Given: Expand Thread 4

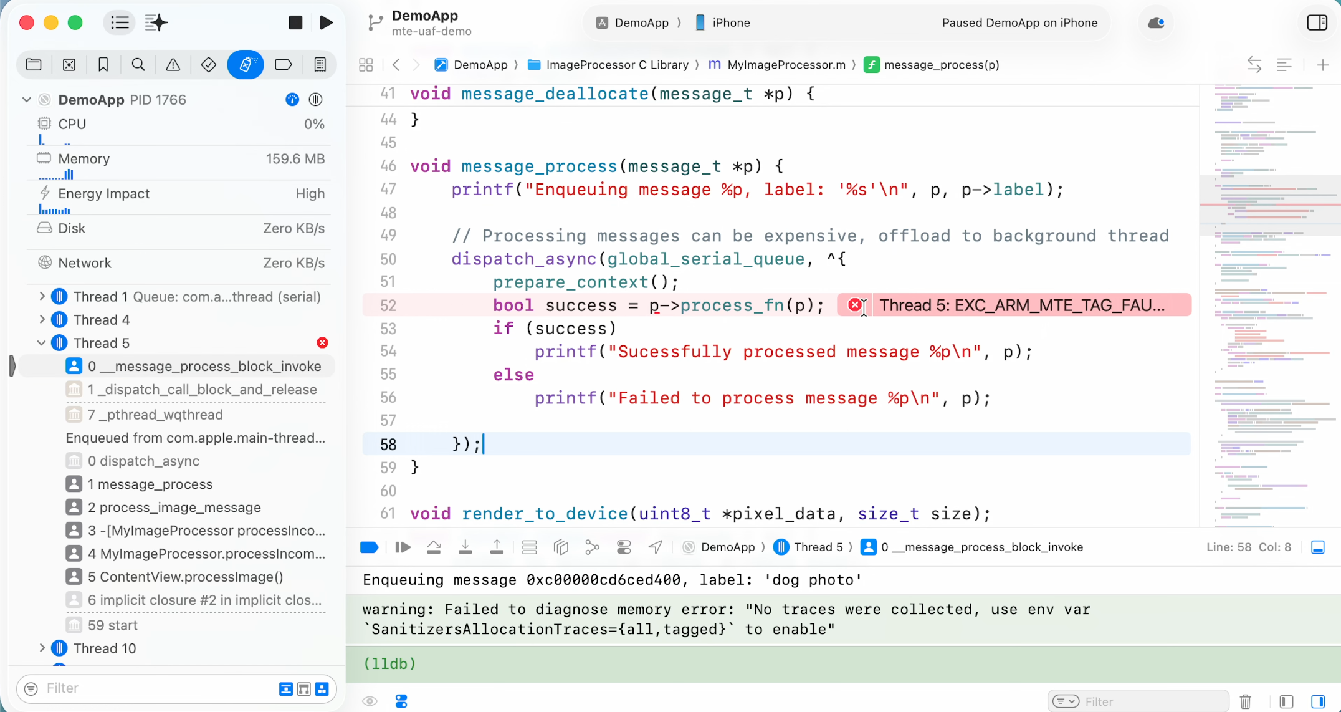Looking at the screenshot, I should coord(42,320).
